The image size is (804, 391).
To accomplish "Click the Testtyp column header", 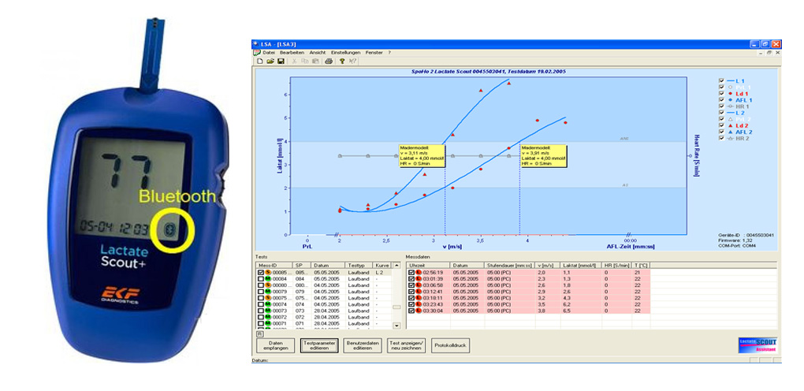I will 359,266.
